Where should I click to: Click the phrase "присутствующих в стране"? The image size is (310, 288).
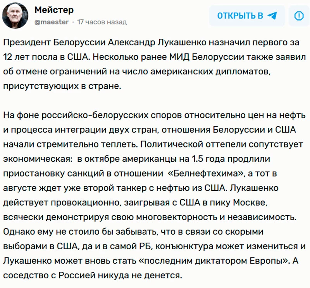(x=62, y=86)
